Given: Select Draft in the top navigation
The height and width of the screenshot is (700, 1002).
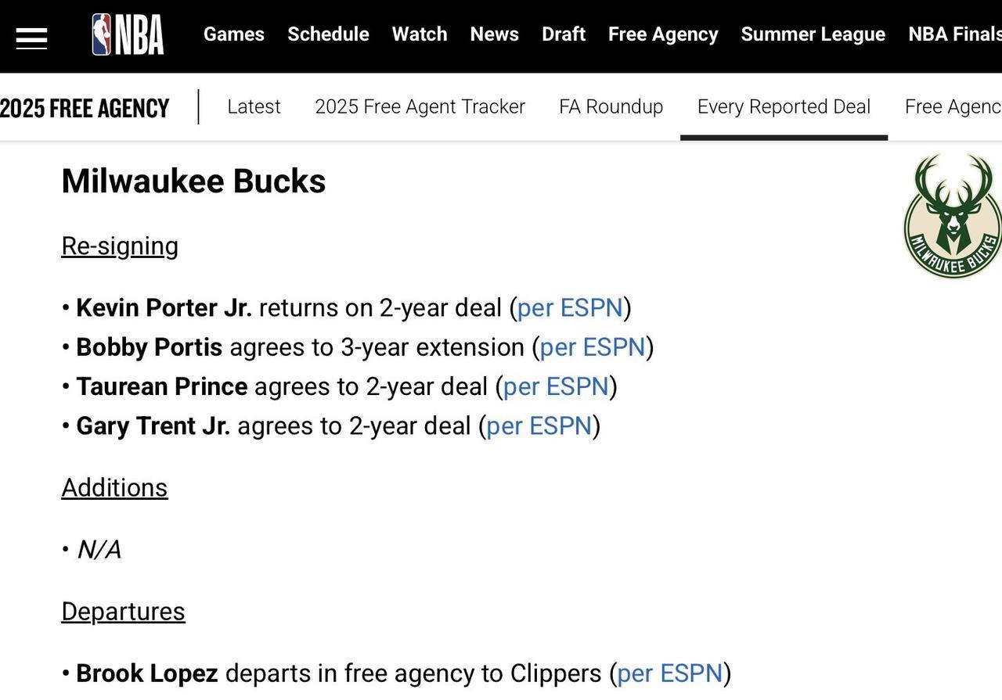Looking at the screenshot, I should 564,34.
